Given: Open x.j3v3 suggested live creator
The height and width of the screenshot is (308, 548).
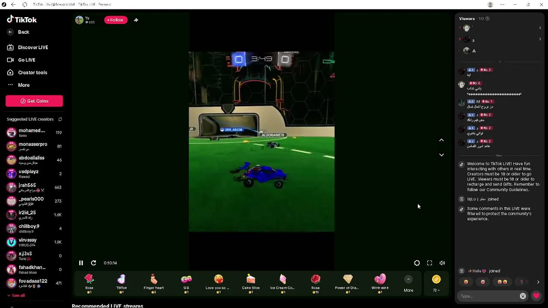Looking at the screenshot, I should click(x=34, y=256).
